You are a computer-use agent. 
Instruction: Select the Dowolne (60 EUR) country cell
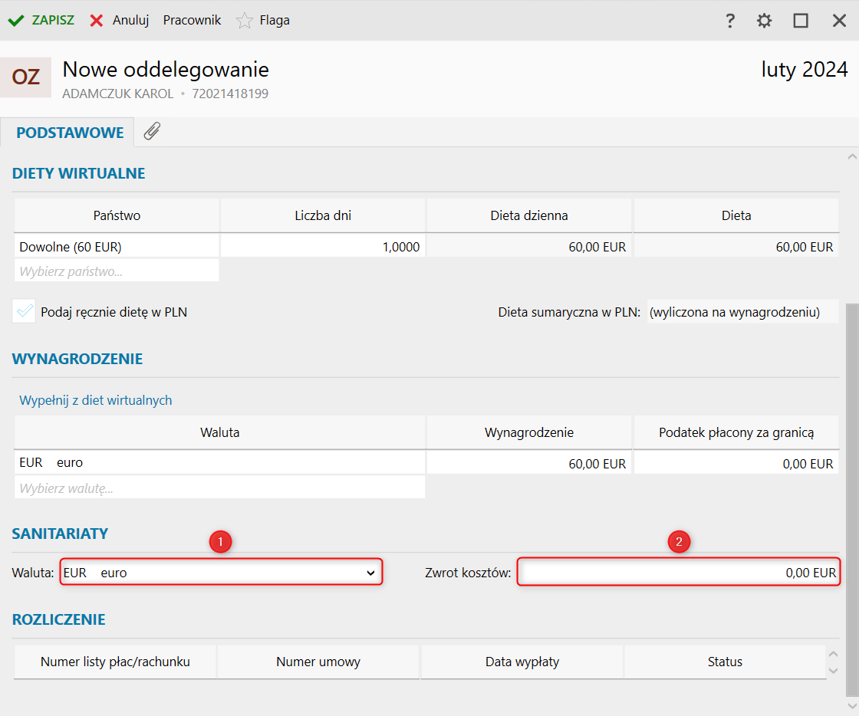click(117, 247)
